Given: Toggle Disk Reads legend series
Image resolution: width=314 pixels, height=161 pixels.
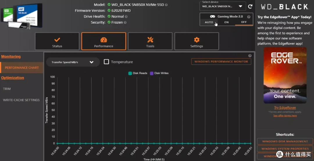Looking at the screenshot, I should pos(138,73).
